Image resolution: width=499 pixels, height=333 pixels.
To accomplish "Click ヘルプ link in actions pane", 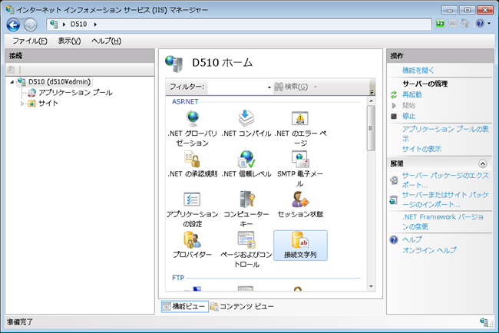I will coord(411,239).
